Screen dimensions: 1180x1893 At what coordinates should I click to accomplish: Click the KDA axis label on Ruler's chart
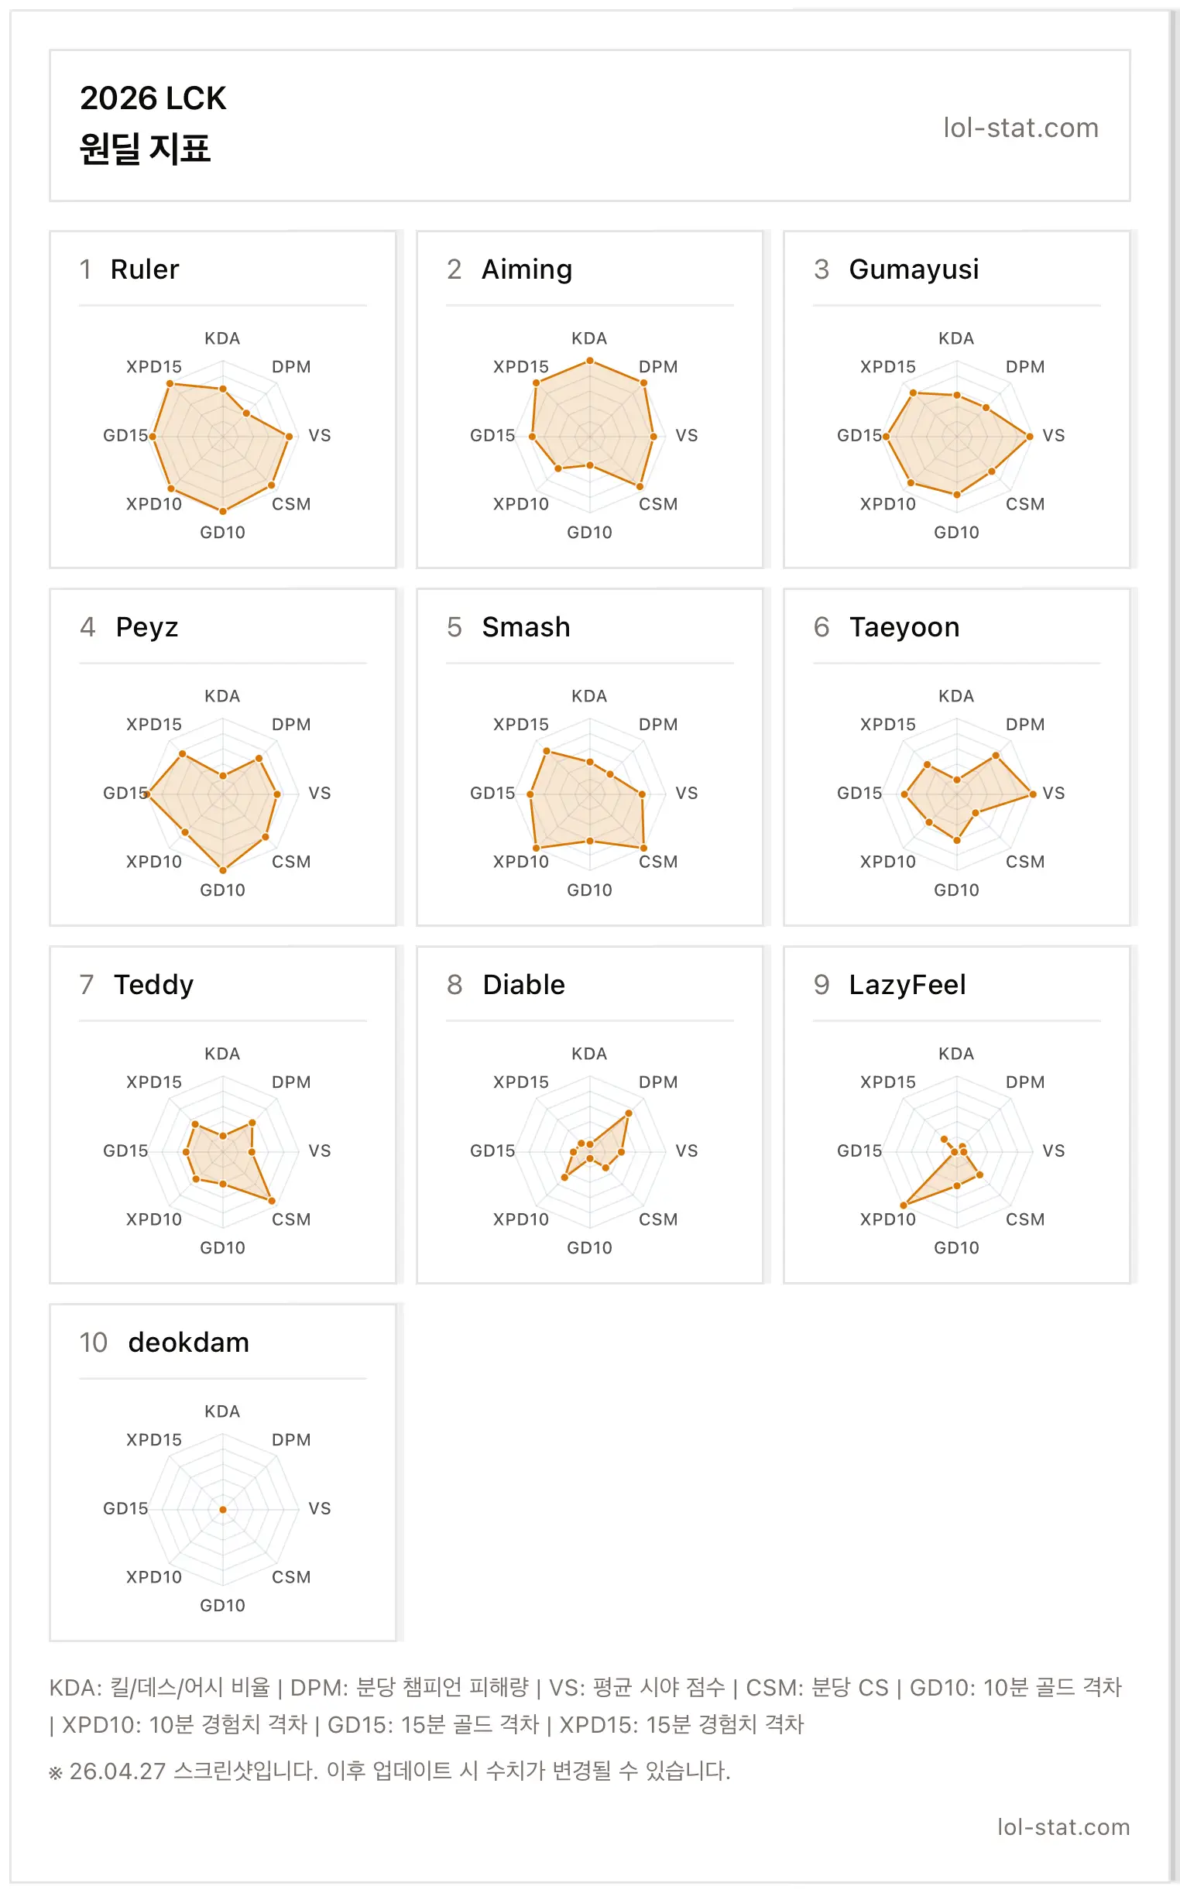tap(222, 338)
